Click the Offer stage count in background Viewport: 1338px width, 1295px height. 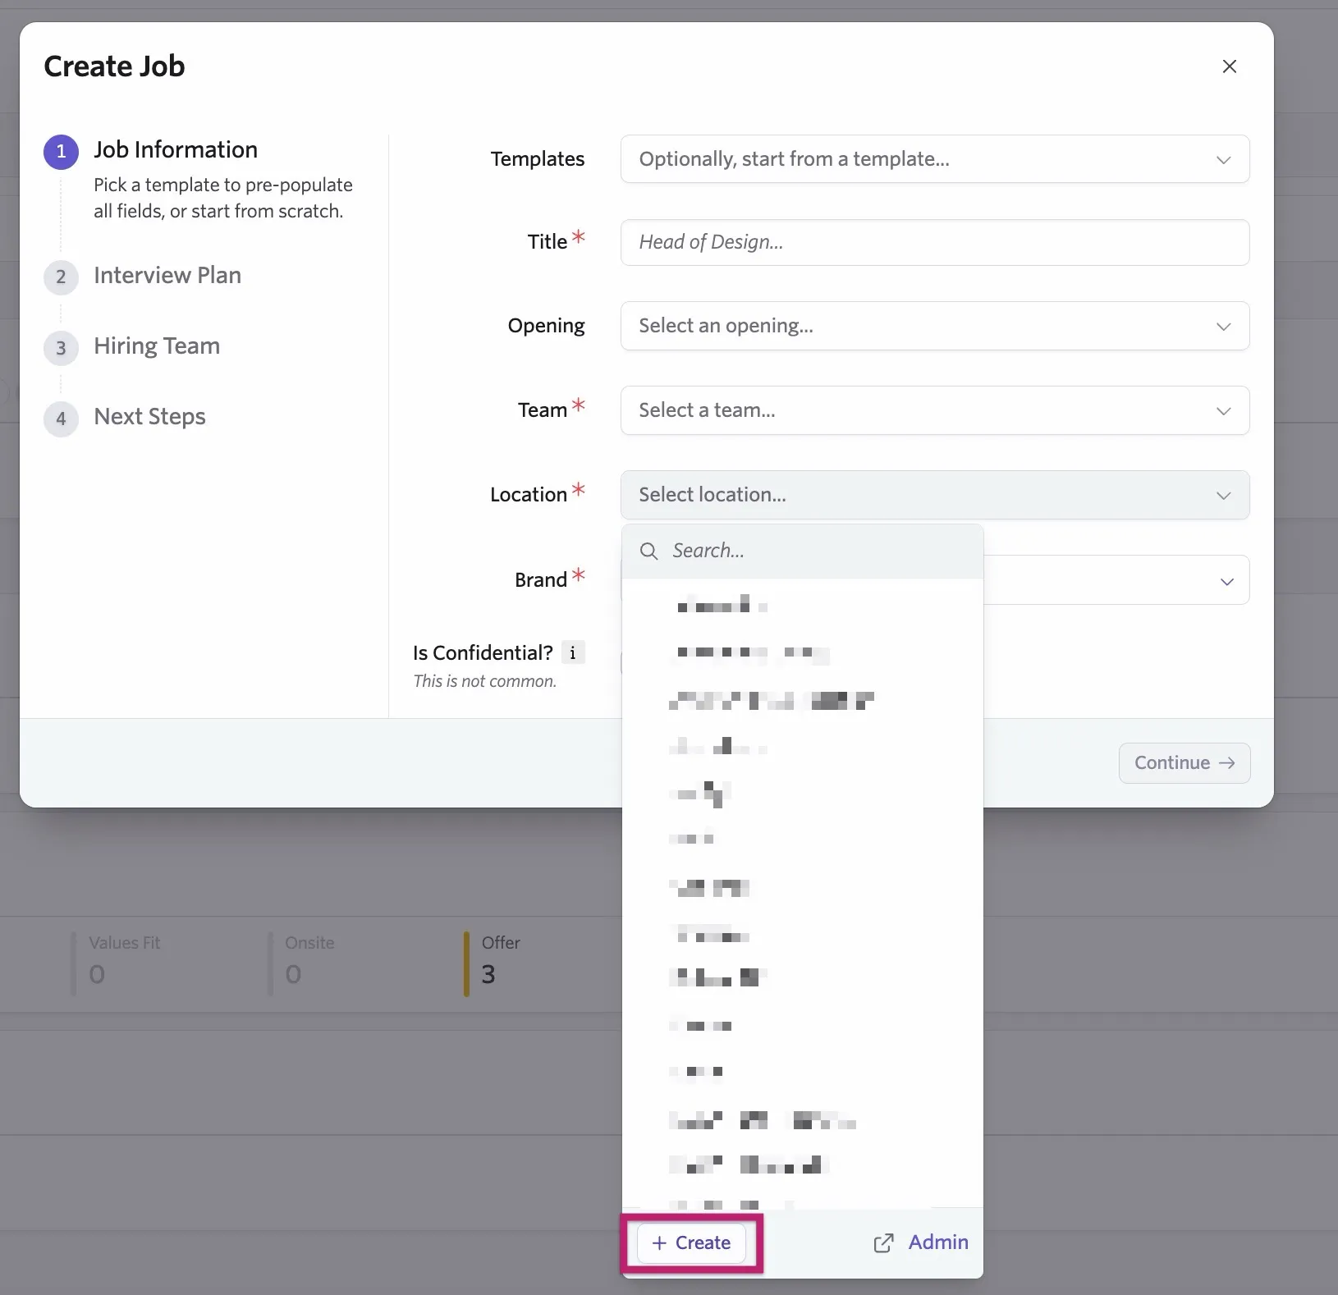(x=488, y=974)
